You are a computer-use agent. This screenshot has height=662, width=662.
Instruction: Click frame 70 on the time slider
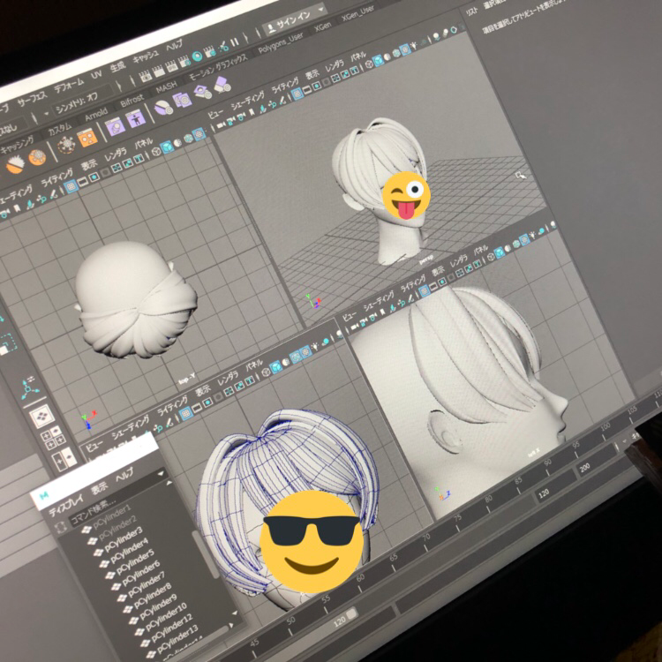(426, 538)
